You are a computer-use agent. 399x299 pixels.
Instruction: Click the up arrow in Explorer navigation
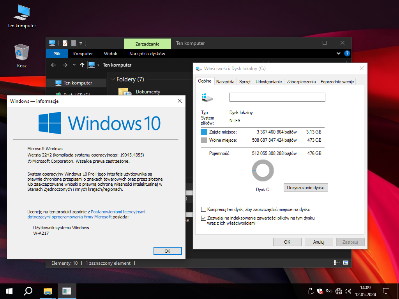click(x=82, y=65)
